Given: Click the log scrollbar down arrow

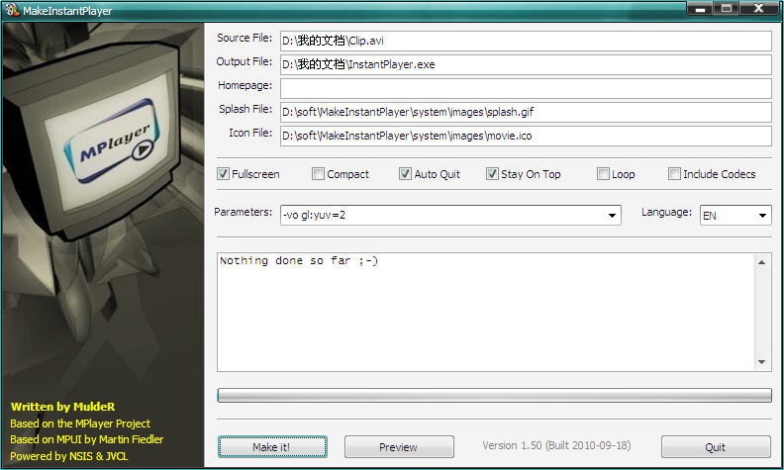Looking at the screenshot, I should [x=761, y=361].
